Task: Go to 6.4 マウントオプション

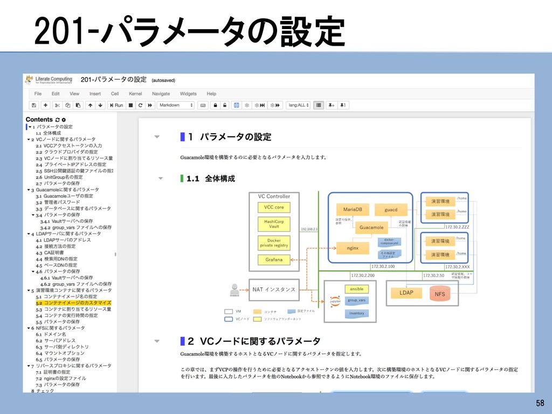Action: (60, 353)
